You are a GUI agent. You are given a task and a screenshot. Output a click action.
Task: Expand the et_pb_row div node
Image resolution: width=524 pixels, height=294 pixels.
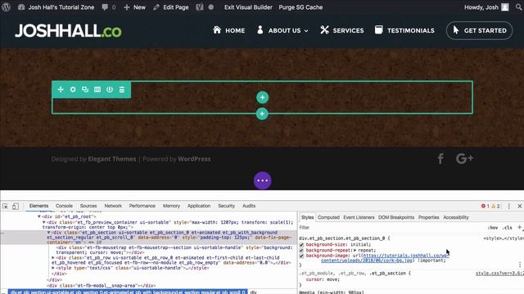53,258
